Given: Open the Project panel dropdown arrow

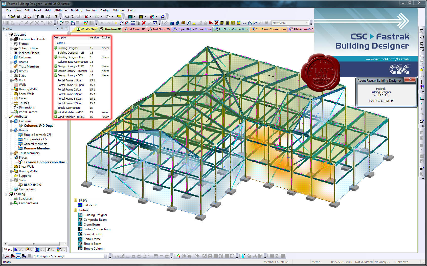Looking at the screenshot, I should tap(57, 29).
